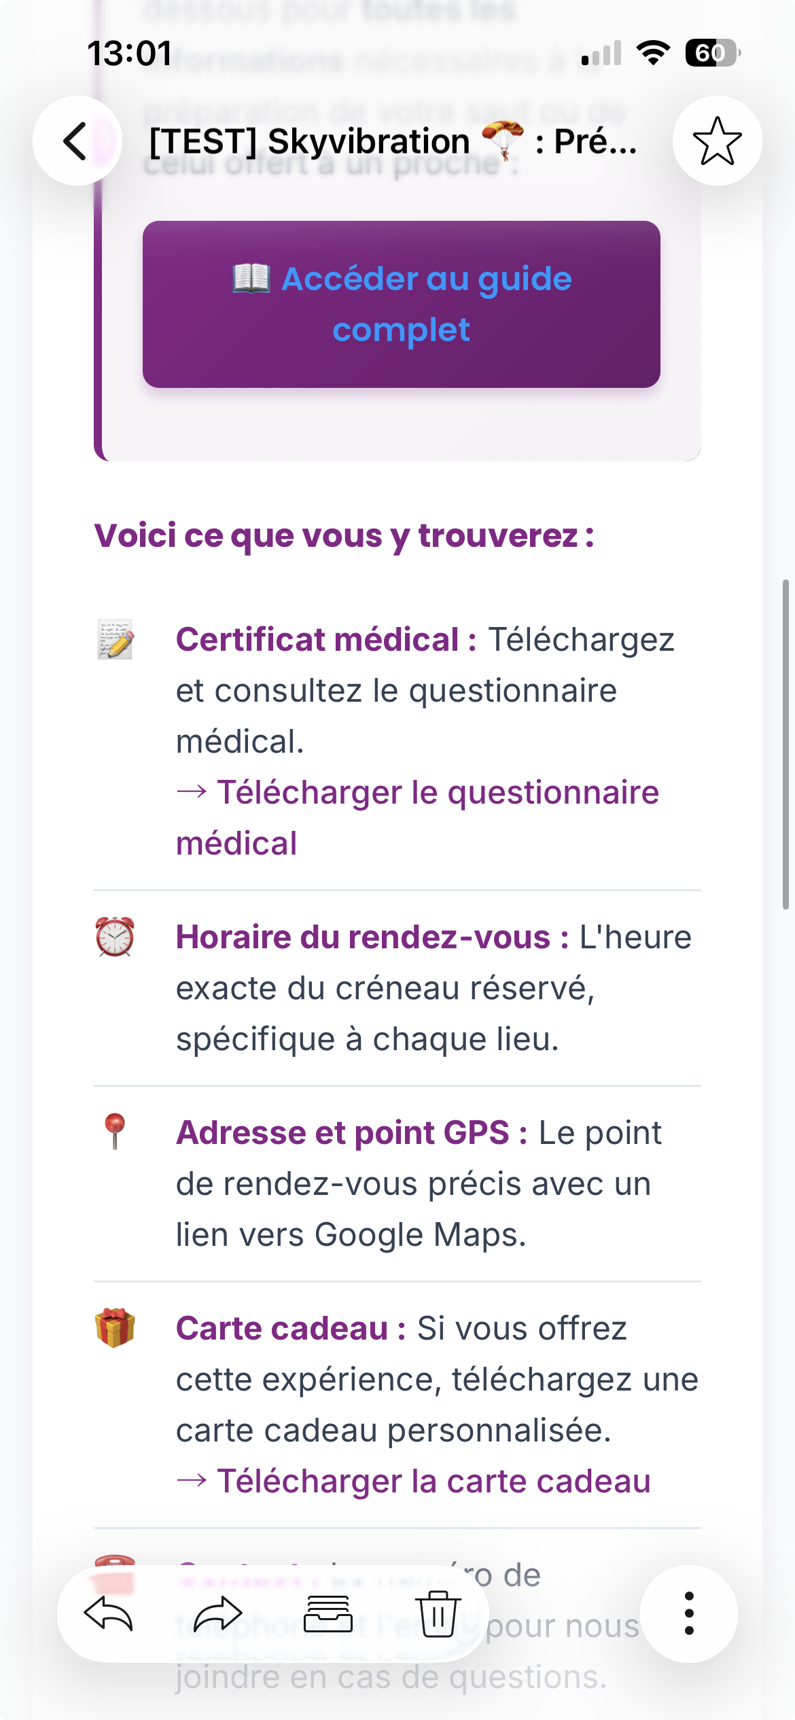
Task: Tap the 13:01 clock in status bar
Action: point(130,53)
